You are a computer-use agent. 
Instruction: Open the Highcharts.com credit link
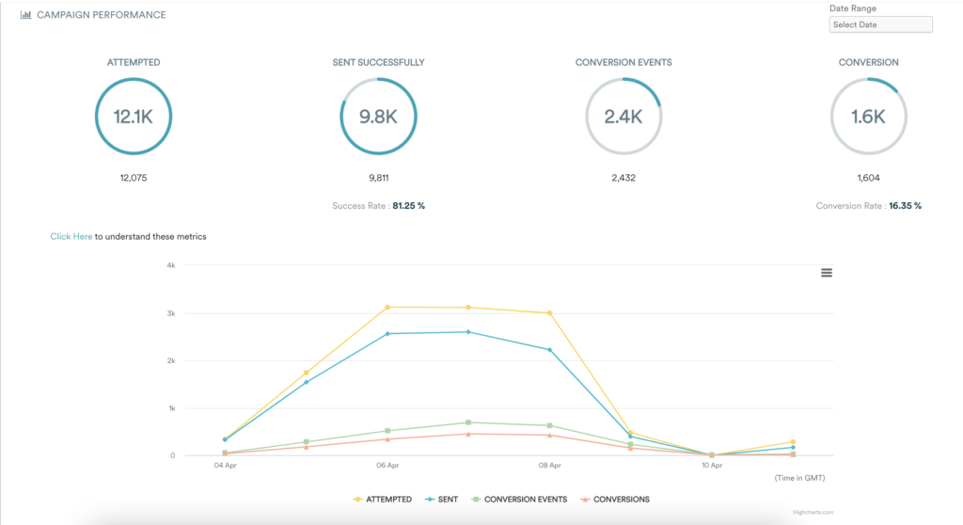(x=813, y=512)
